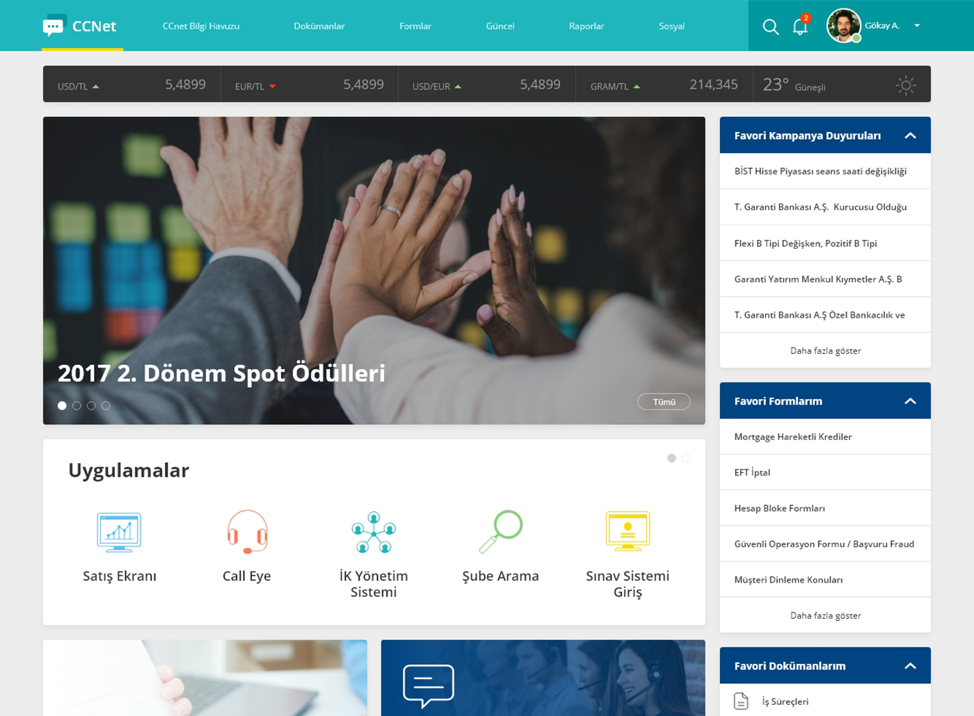The width and height of the screenshot is (974, 716).
Task: Open the Dokümanlar menu
Action: pos(319,26)
